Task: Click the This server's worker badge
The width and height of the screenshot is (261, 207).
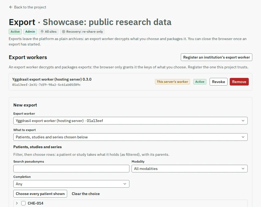Action: pos(172,82)
